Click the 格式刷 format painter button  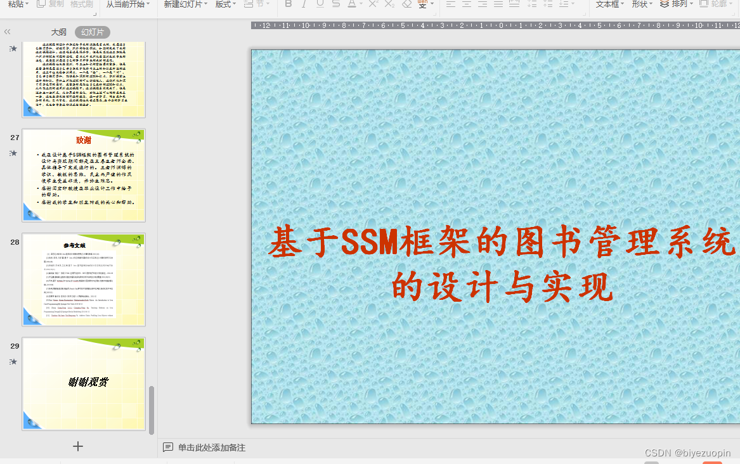[x=82, y=4]
